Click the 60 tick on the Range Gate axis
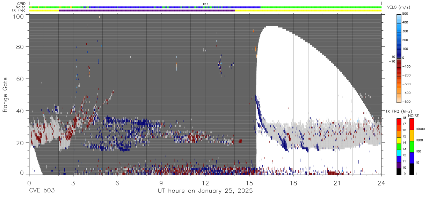Screen dimensions: 429x198 (x=20, y=79)
